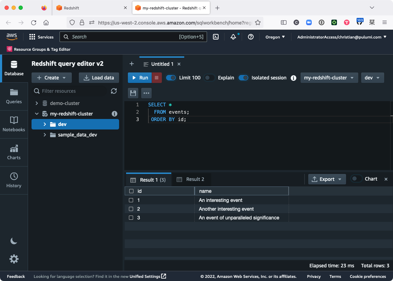The width and height of the screenshot is (393, 281).
Task: Toggle the Isolated session switch
Action: coord(243,78)
